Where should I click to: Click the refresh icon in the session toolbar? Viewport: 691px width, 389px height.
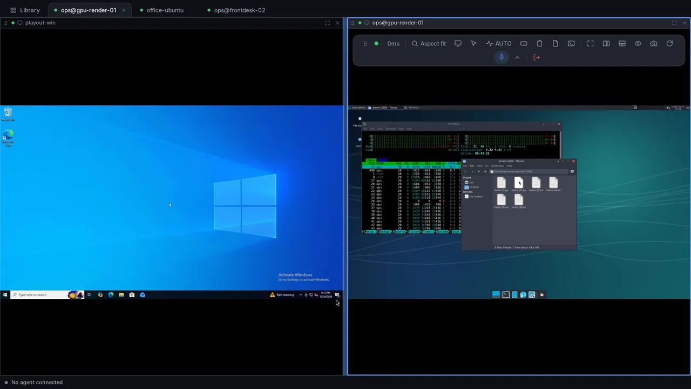(670, 44)
